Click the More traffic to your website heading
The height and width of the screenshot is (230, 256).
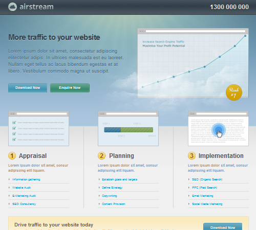pos(54,37)
